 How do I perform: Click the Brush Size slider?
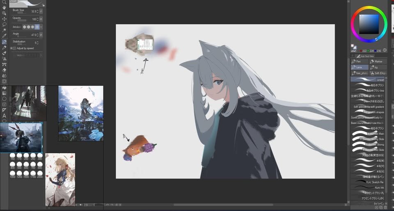(21, 13)
